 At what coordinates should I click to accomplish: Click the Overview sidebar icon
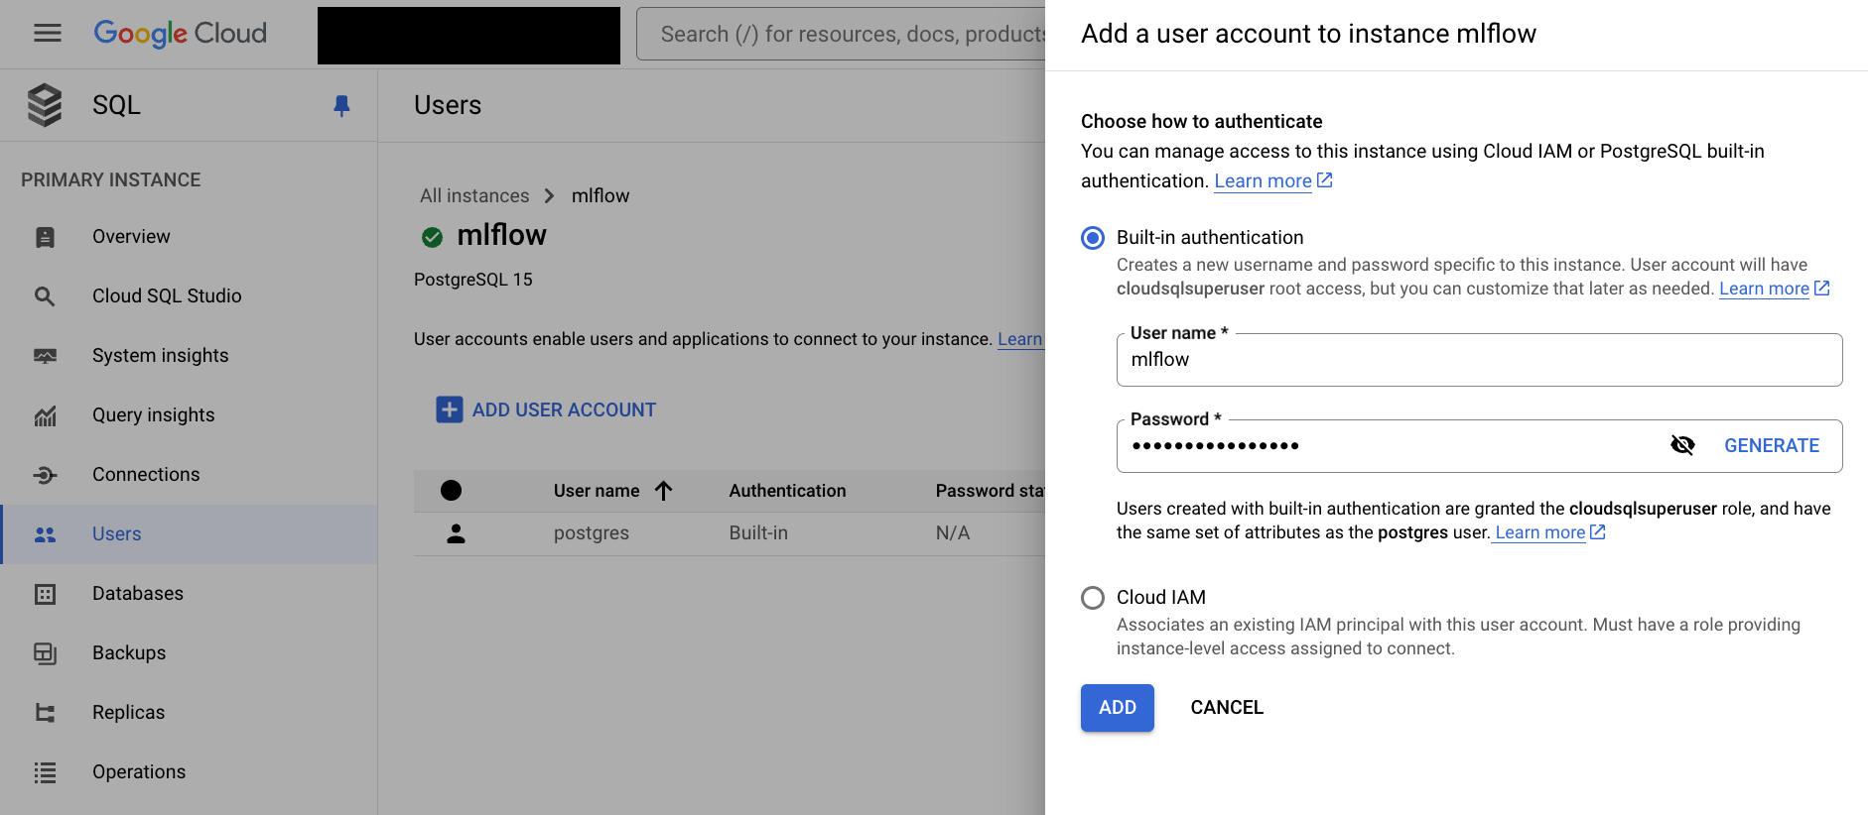click(45, 237)
